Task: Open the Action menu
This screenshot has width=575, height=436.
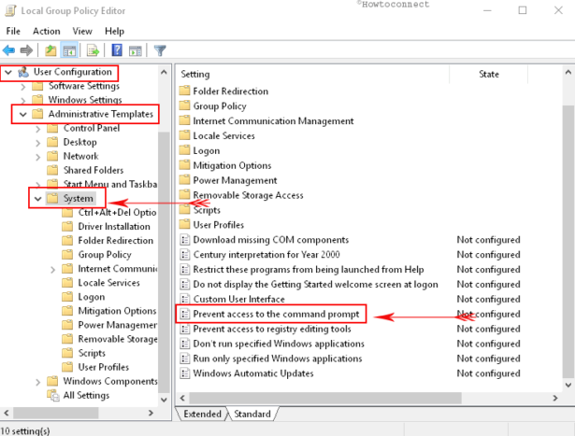Action: tap(47, 31)
